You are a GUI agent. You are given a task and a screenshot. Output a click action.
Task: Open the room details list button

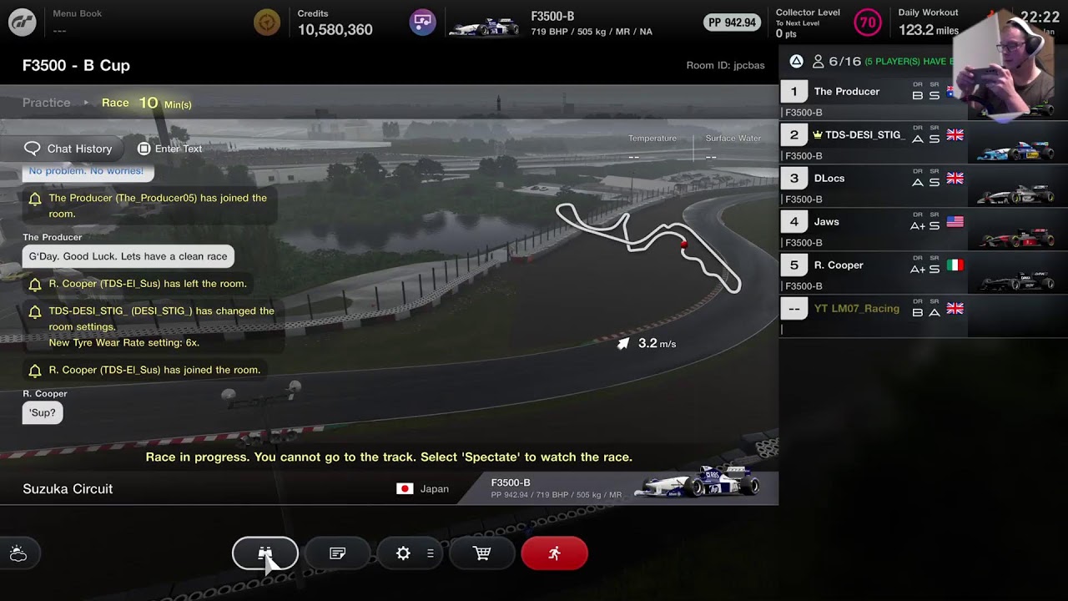pos(337,553)
